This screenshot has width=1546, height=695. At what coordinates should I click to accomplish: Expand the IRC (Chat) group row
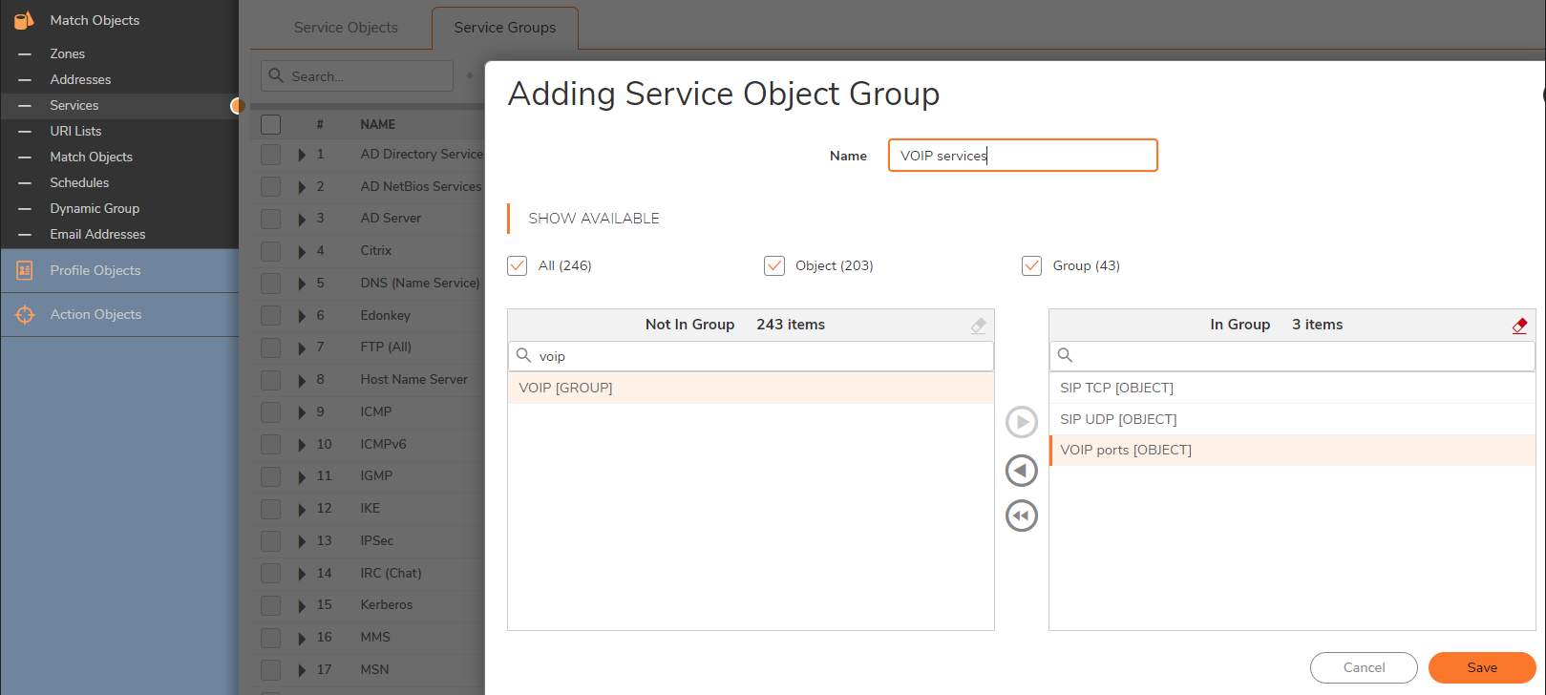[302, 574]
